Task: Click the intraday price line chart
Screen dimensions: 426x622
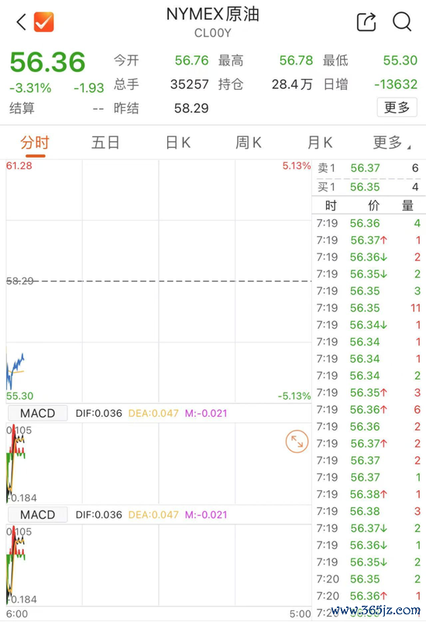Action: (159, 281)
